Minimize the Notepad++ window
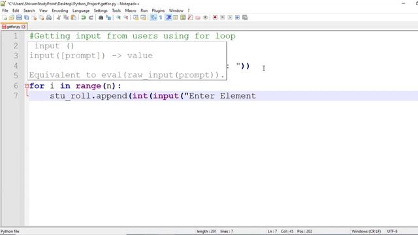This screenshot has height=235, width=418. pyautogui.click(x=404, y=3)
